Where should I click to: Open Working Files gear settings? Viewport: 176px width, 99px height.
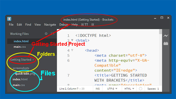point(46,34)
